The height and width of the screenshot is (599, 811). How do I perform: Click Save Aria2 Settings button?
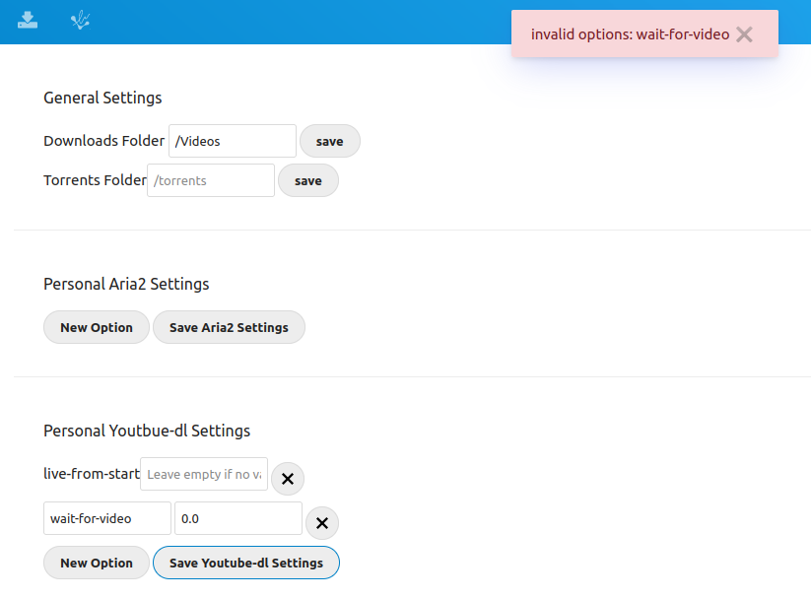tap(229, 327)
